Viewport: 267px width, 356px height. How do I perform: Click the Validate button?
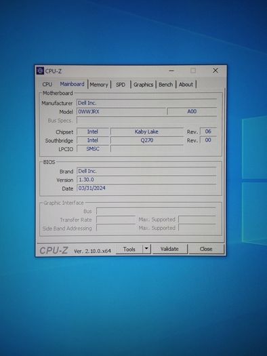coord(169,249)
